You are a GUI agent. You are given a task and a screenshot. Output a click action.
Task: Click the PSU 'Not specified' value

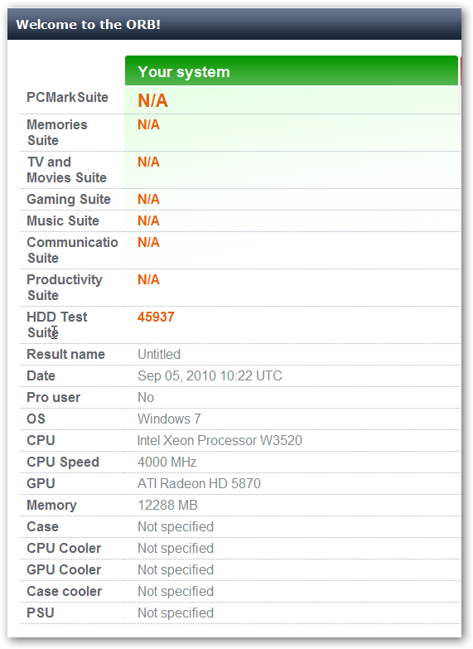pos(176,613)
